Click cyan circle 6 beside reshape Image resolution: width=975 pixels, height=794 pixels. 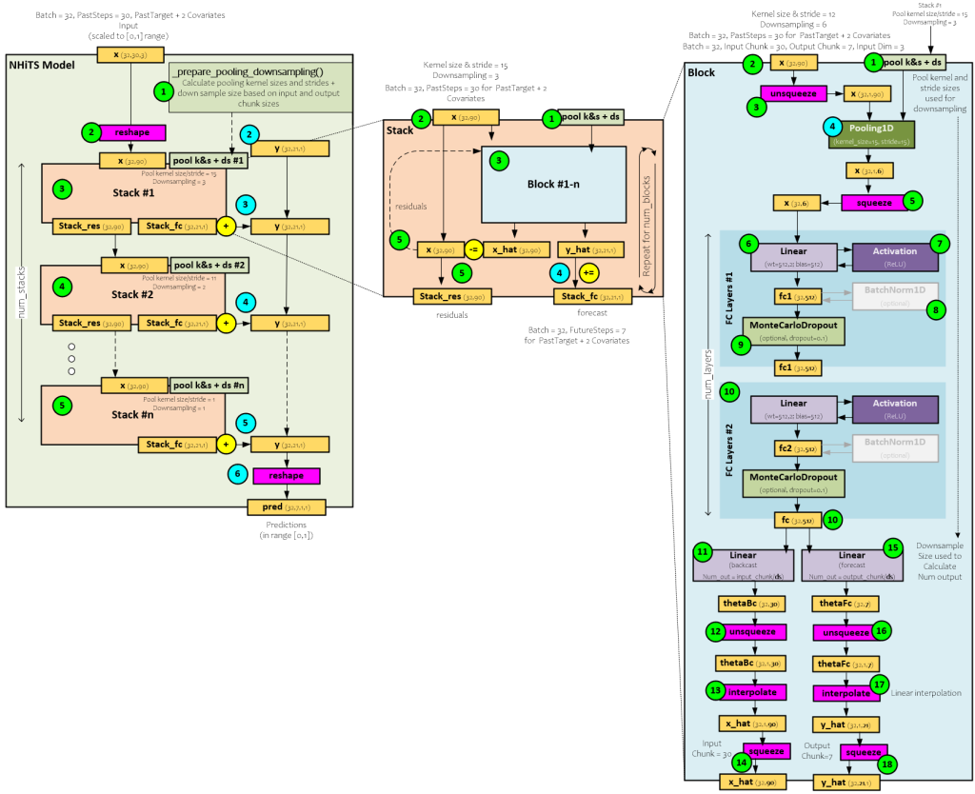point(239,473)
